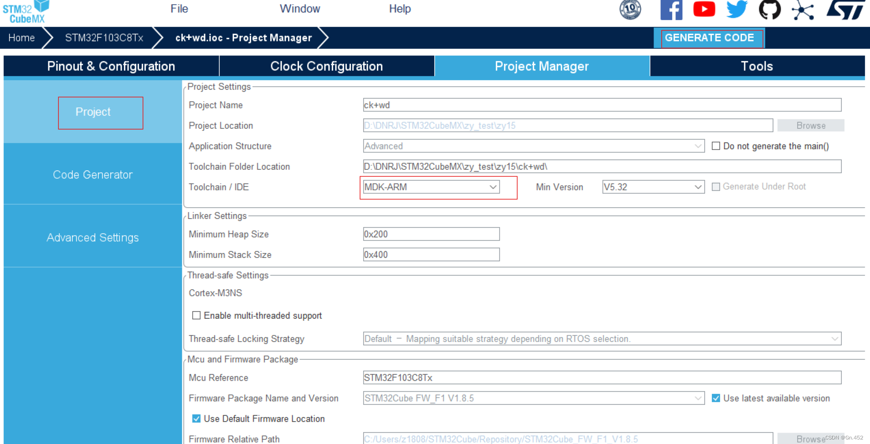The width and height of the screenshot is (870, 444).
Task: Select the Project Manager tab
Action: (x=542, y=66)
